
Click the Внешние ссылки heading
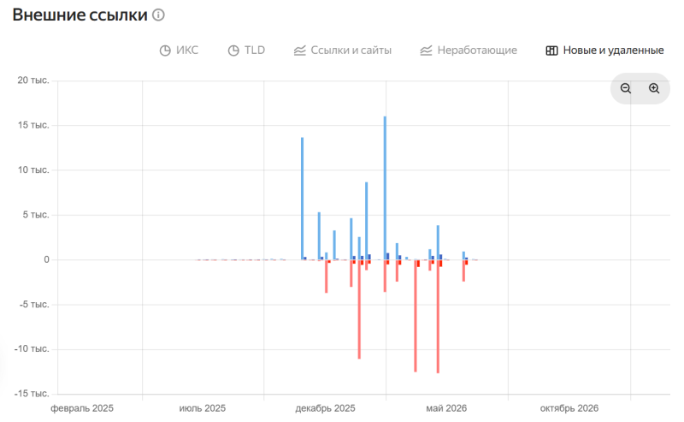80,15
